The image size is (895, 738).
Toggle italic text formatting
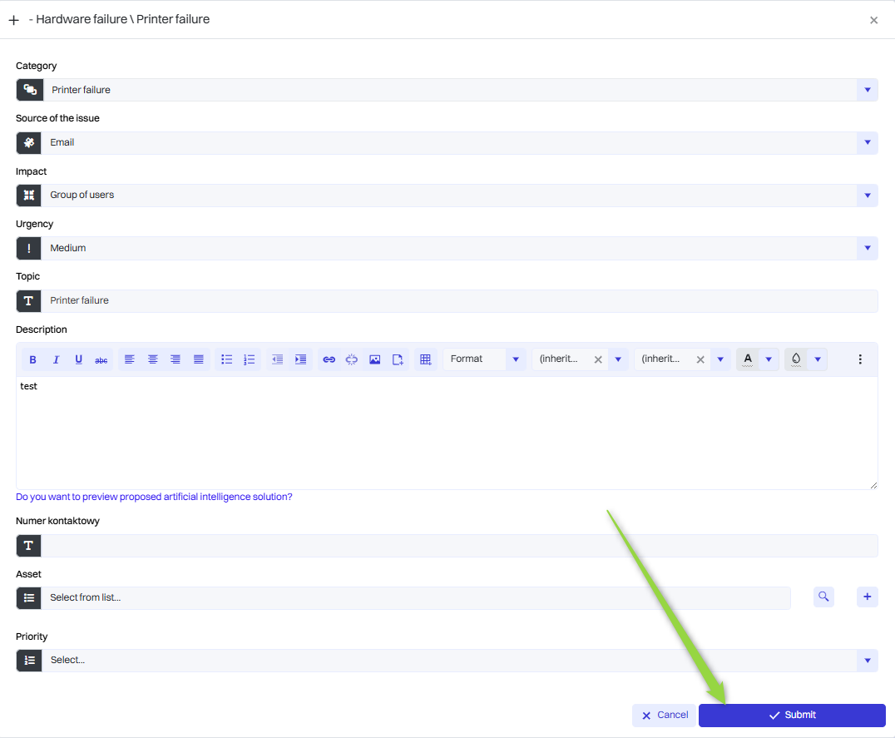56,359
